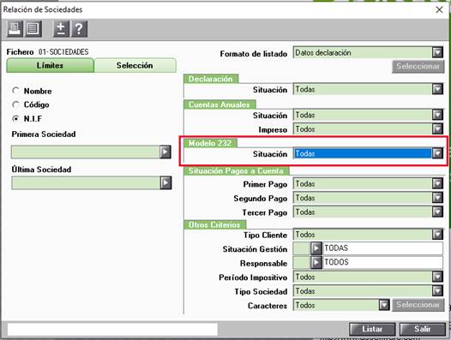Screen dimensions: 451x340
Task: Select the N.I.F radio button
Action: (15, 118)
